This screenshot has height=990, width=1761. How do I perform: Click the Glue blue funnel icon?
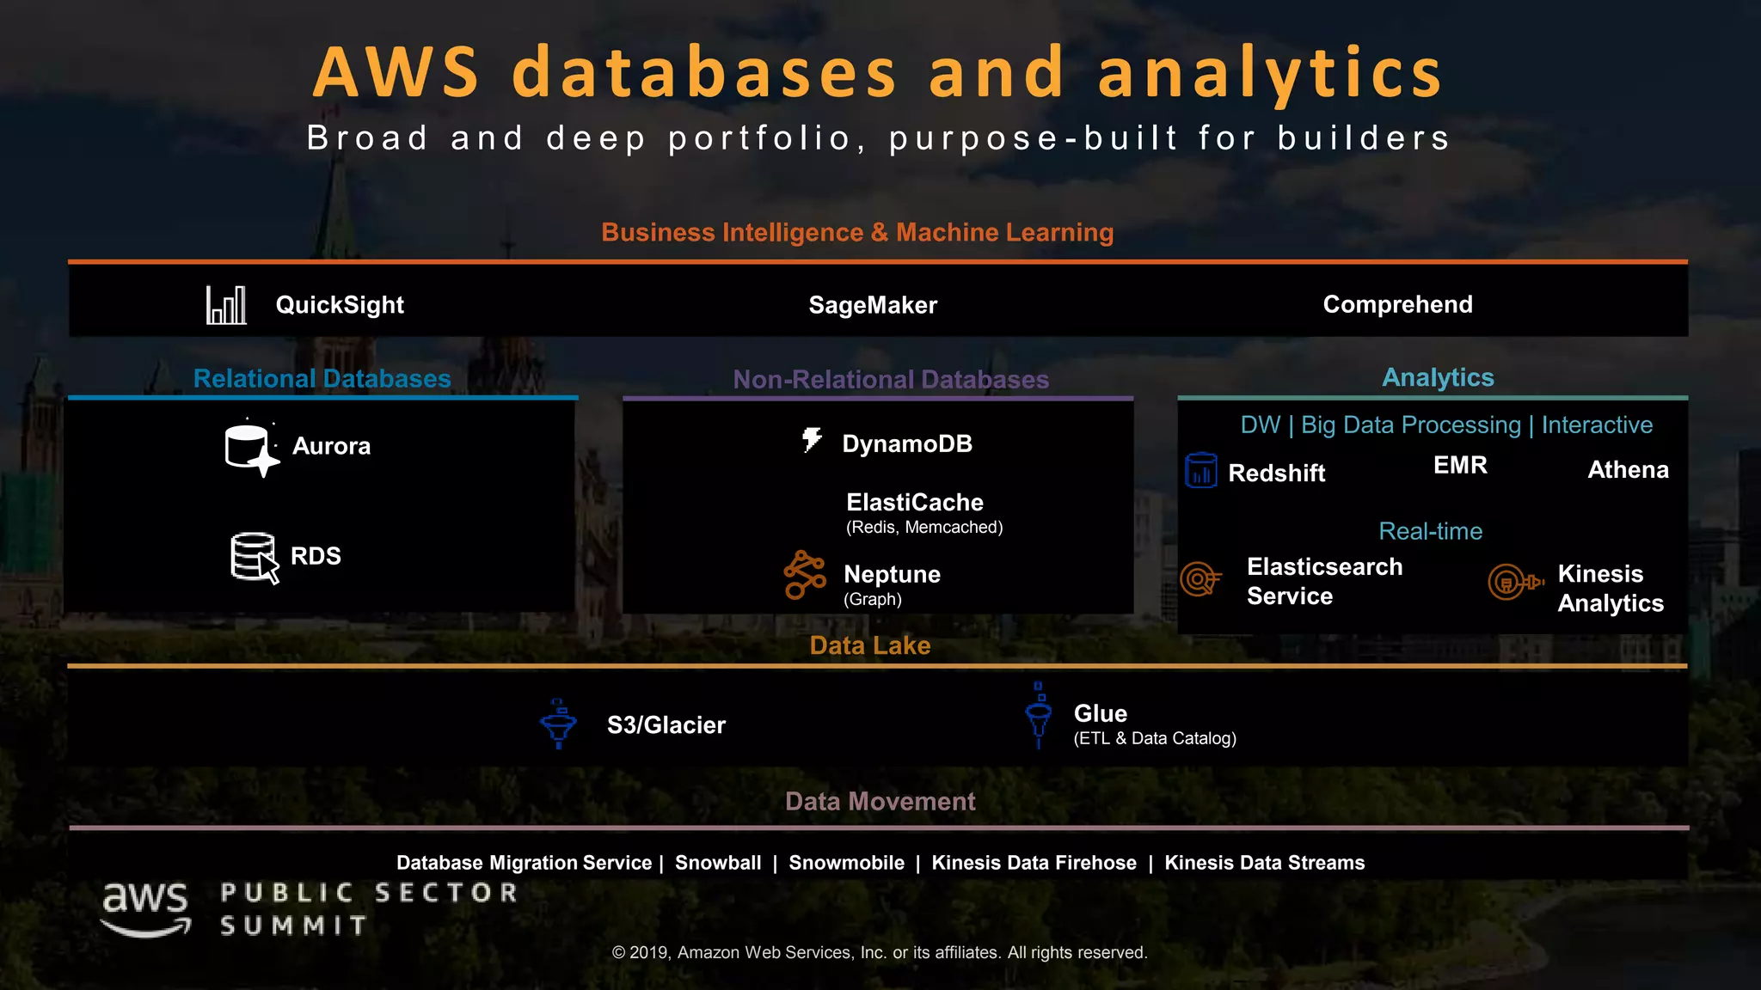1039,715
